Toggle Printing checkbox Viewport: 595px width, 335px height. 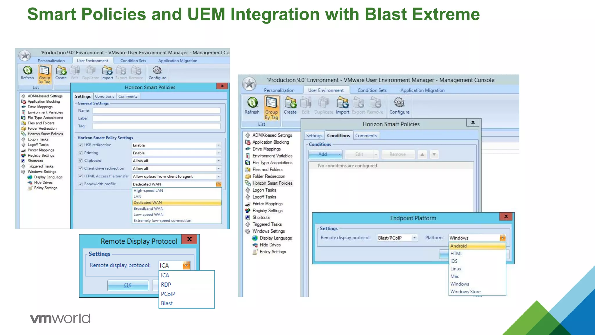tap(80, 153)
